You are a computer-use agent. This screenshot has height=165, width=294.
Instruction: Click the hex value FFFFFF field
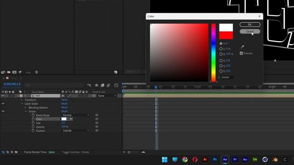coord(226,77)
